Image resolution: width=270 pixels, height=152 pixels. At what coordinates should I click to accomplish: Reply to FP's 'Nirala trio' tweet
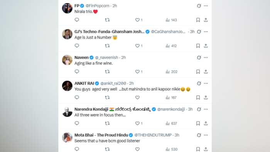pos(77,20)
